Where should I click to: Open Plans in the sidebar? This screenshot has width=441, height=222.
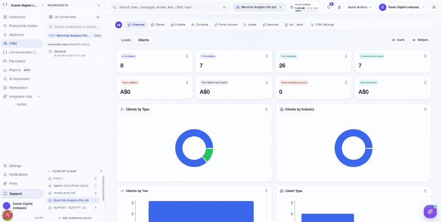click(22, 184)
